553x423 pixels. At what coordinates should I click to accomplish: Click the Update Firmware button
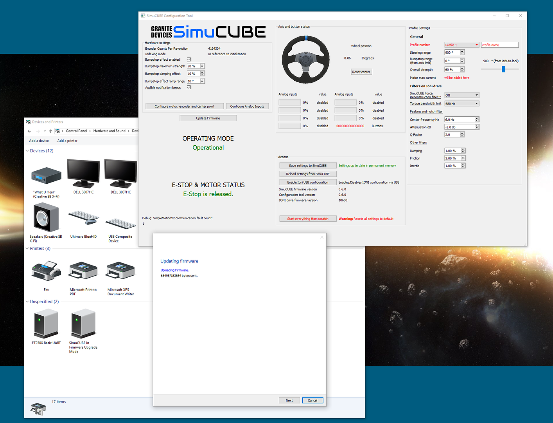(x=208, y=118)
